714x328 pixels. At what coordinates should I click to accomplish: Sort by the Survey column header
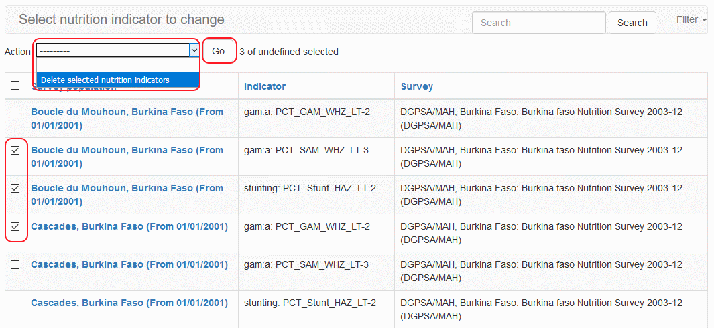[417, 86]
